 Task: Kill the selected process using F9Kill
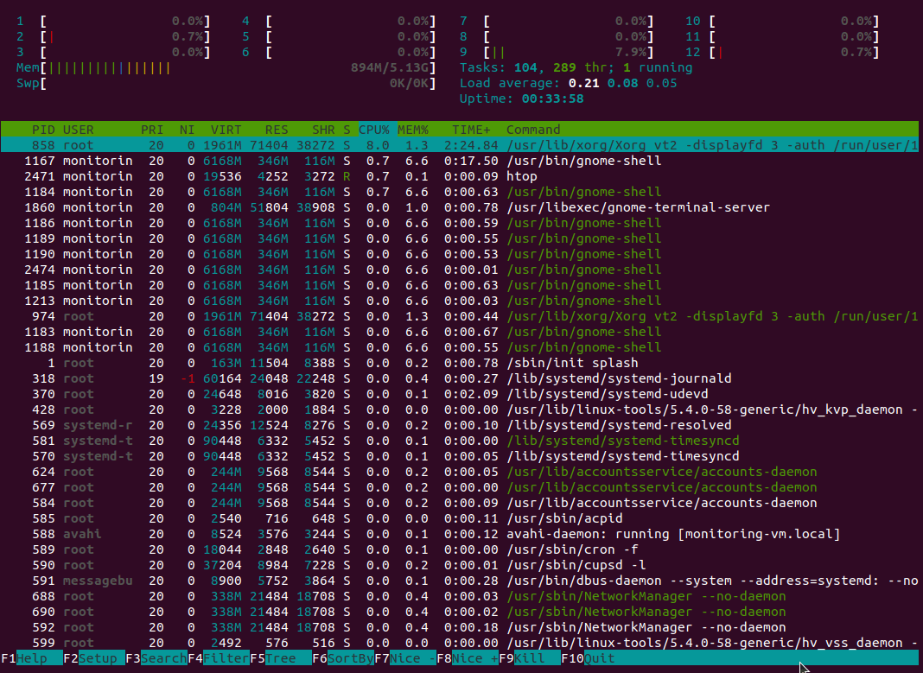529,658
